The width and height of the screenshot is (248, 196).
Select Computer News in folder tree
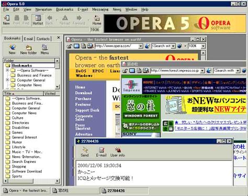click(29, 85)
